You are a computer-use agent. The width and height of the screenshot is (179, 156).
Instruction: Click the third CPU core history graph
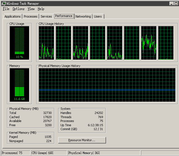81,43
